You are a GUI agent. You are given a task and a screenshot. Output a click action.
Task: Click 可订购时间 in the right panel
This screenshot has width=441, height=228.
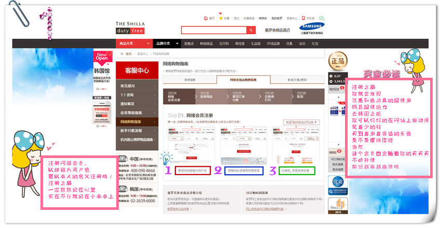(338, 159)
